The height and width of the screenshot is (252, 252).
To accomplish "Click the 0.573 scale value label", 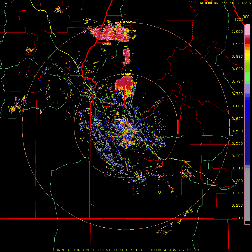I will point(237,131).
